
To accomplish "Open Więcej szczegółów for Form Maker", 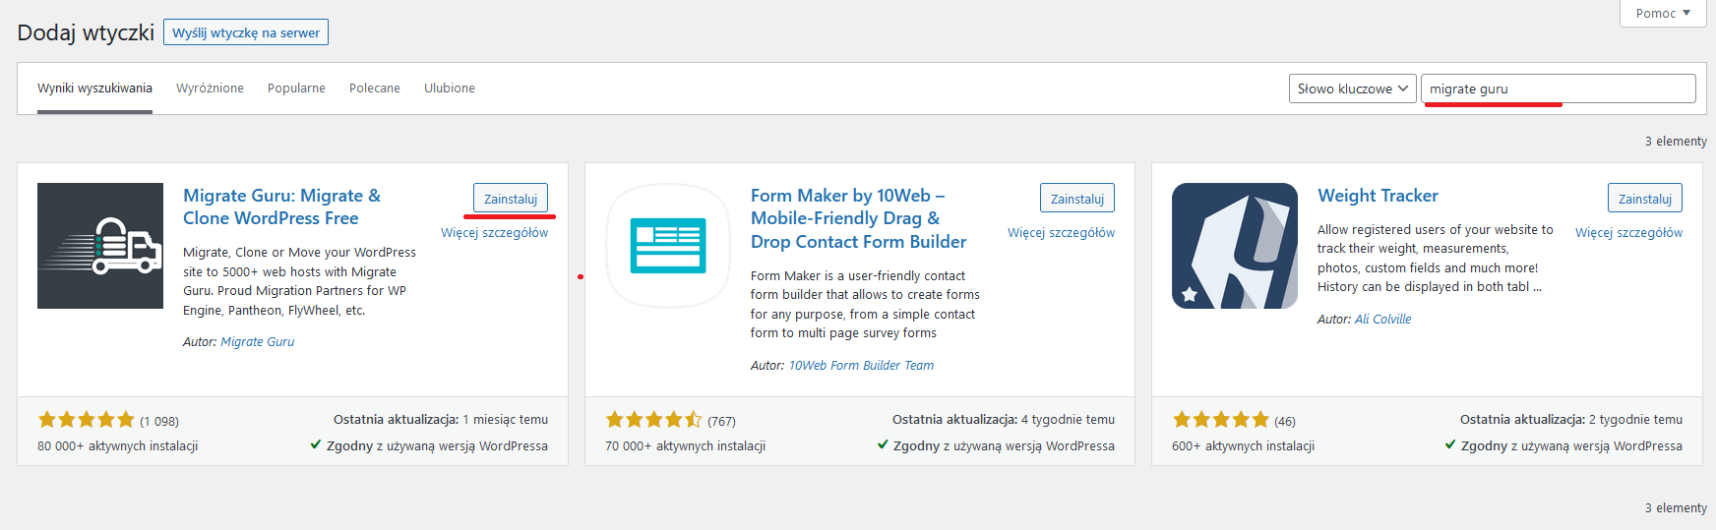I will [x=1062, y=233].
